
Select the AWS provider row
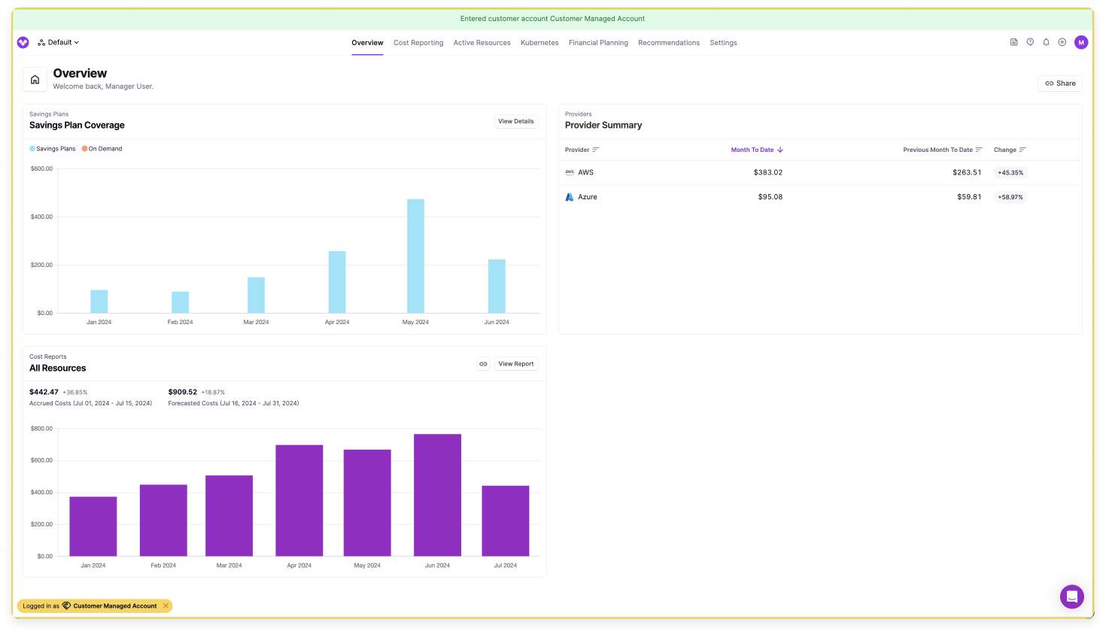(x=820, y=173)
